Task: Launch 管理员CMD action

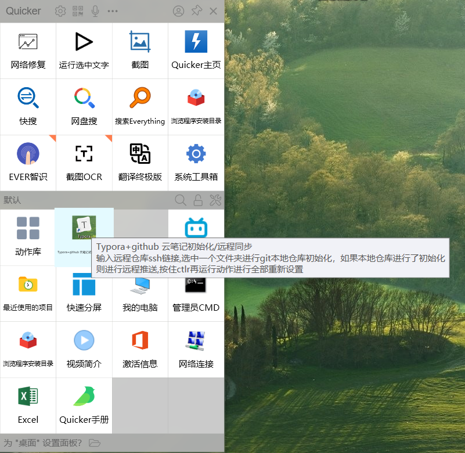Action: click(x=196, y=300)
